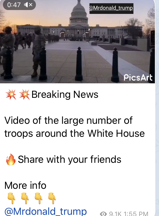
Task: Click the 1:55 PM message timestamp
Action: [x=136, y=214]
